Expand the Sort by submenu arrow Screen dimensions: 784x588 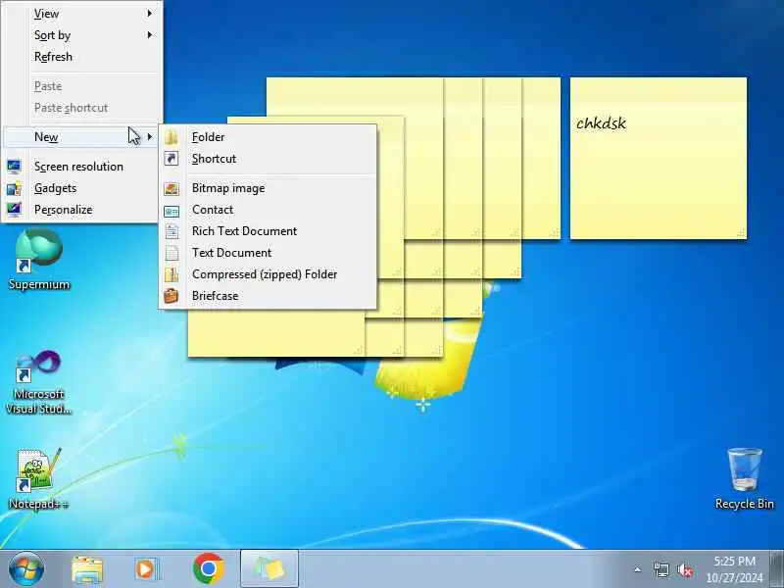150,35
